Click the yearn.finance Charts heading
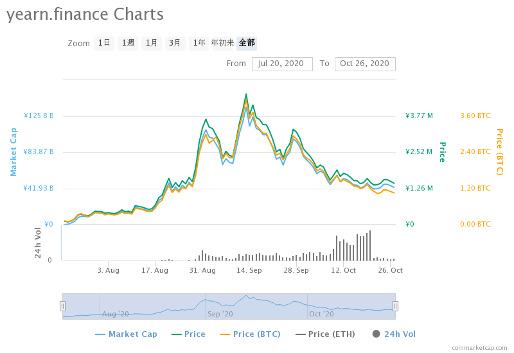This screenshot has width=514, height=353. point(85,15)
